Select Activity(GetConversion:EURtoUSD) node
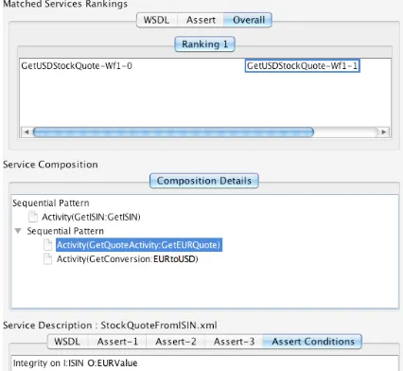This screenshot has width=403, height=371. click(x=128, y=259)
